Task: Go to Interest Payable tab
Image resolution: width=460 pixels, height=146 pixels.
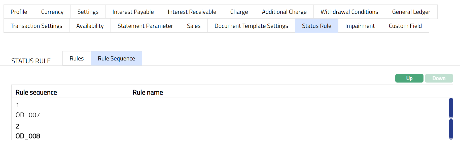Action: click(x=133, y=12)
